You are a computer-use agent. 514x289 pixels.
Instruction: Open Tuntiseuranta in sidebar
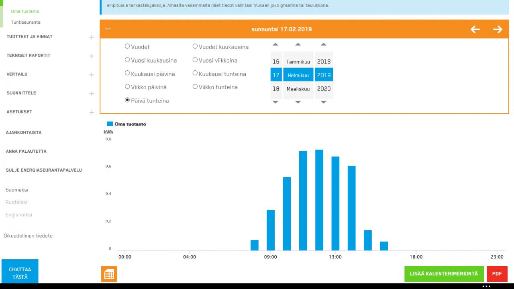click(x=26, y=22)
